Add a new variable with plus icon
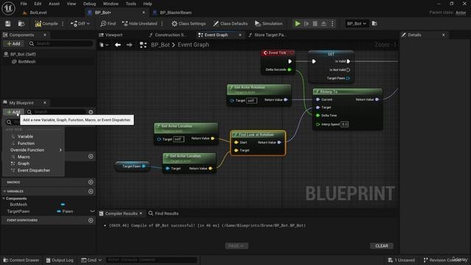This screenshot has height=265, width=471. (x=91, y=191)
